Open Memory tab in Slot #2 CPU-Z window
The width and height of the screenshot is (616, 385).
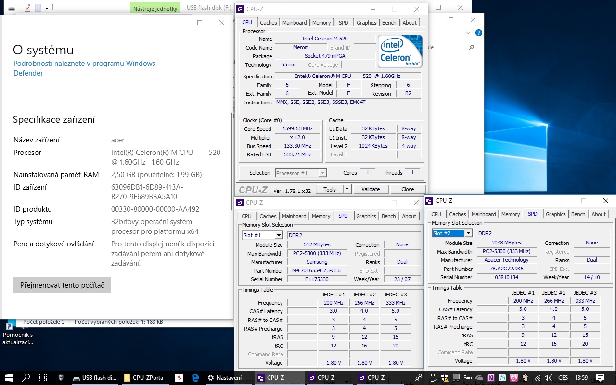[511, 214]
